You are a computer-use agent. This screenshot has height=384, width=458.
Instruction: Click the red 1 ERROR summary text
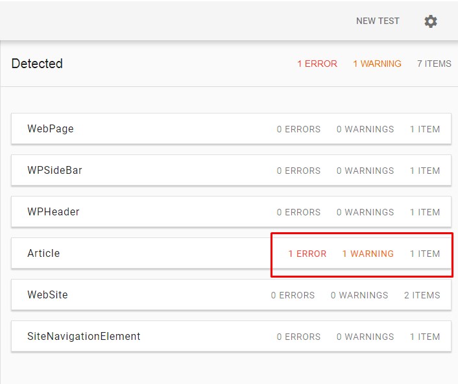317,64
